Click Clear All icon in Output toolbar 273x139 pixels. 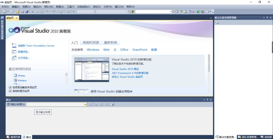pyautogui.click(x=107, y=105)
